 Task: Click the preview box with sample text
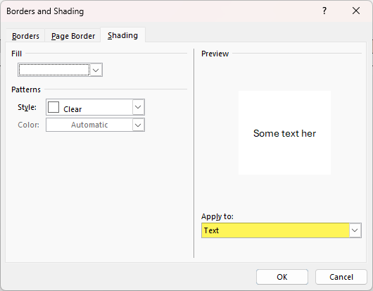click(284, 133)
